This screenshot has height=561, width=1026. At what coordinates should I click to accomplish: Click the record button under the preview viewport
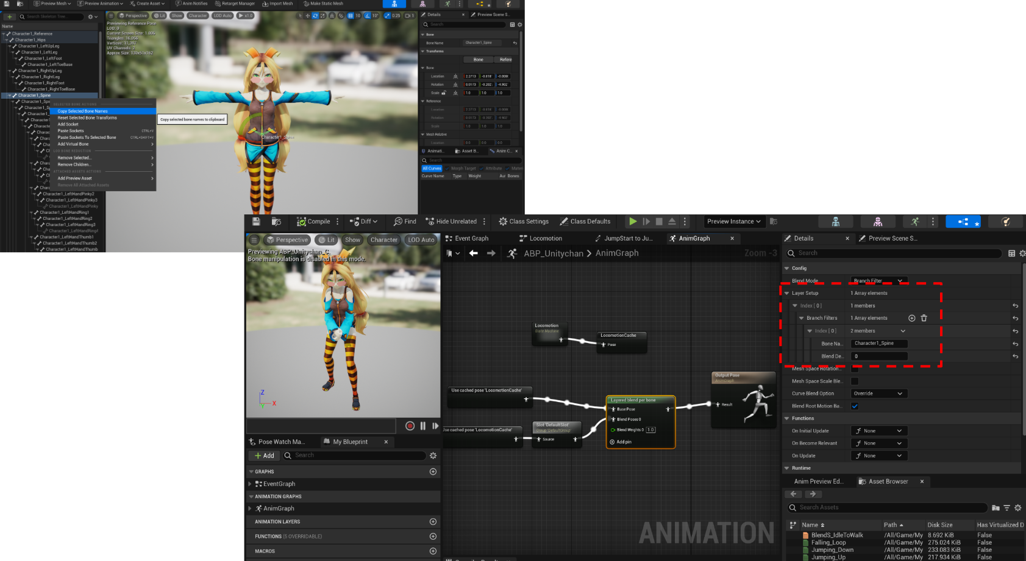[410, 426]
